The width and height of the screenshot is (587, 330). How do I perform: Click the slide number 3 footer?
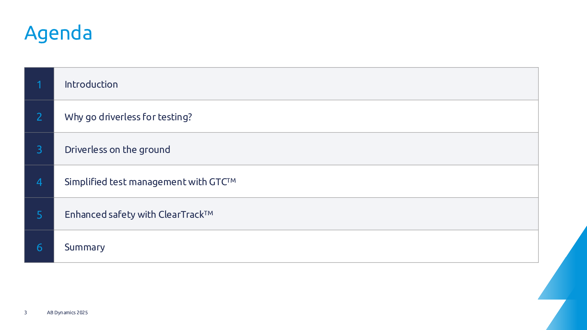coord(26,313)
